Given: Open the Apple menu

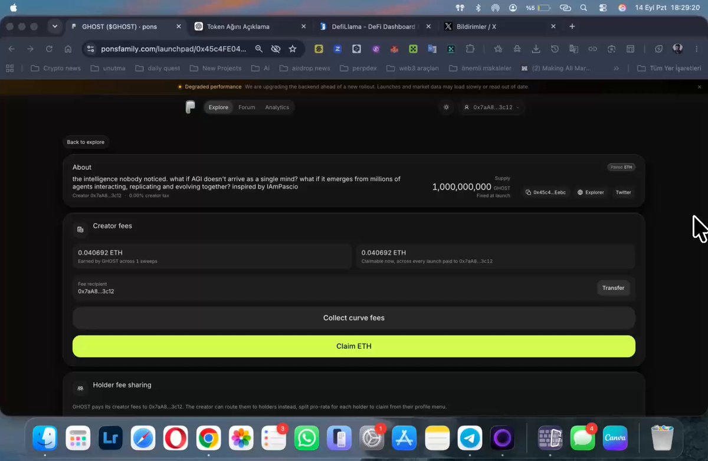Looking at the screenshot, I should [14, 8].
